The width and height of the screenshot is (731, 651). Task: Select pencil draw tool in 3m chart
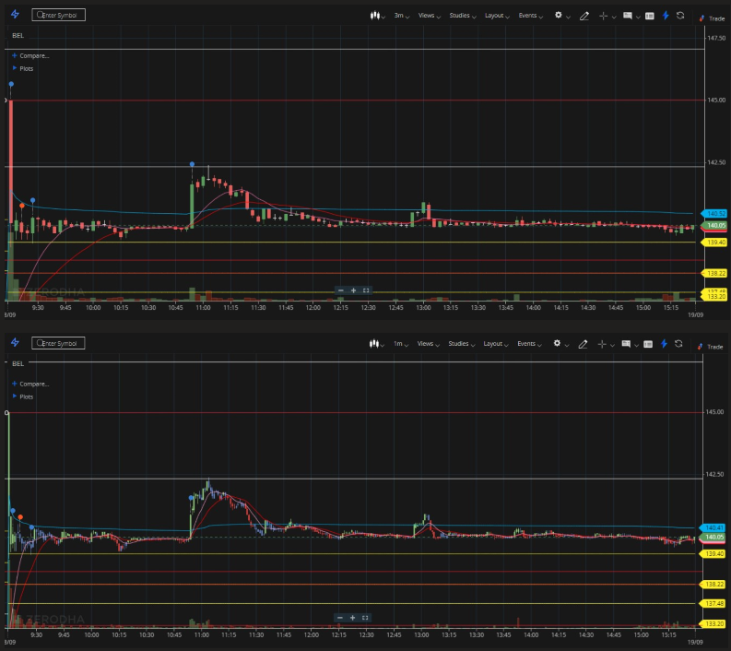tap(584, 17)
